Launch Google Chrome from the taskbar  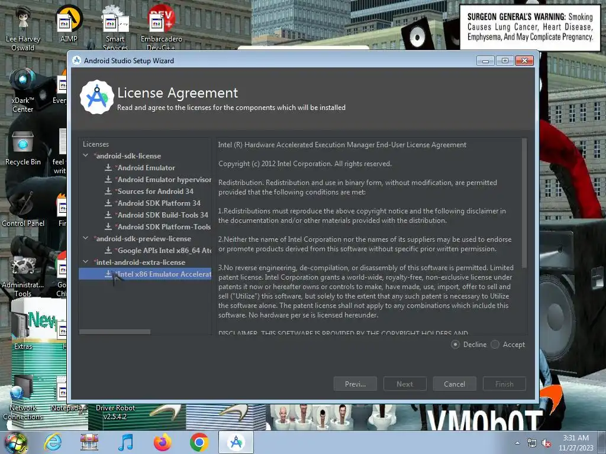click(x=199, y=442)
